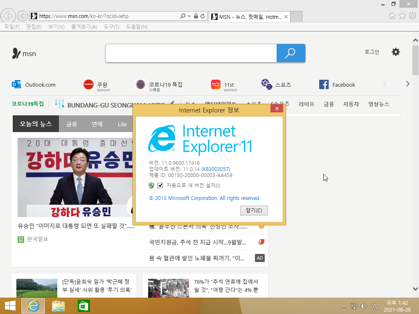Open the 보기(V) menu
The width and height of the screenshot is (419, 314).
pos(56,27)
